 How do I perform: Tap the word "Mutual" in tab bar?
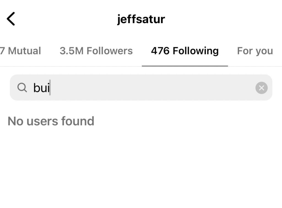(x=25, y=51)
